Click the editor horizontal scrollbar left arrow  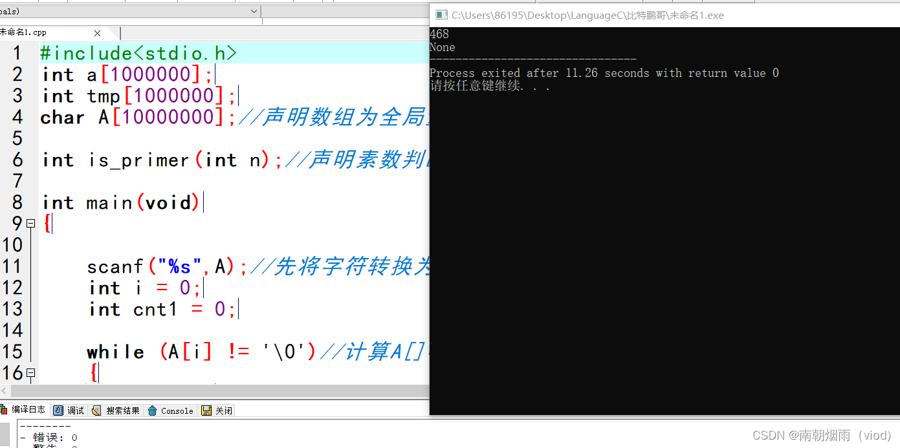[x=5, y=391]
